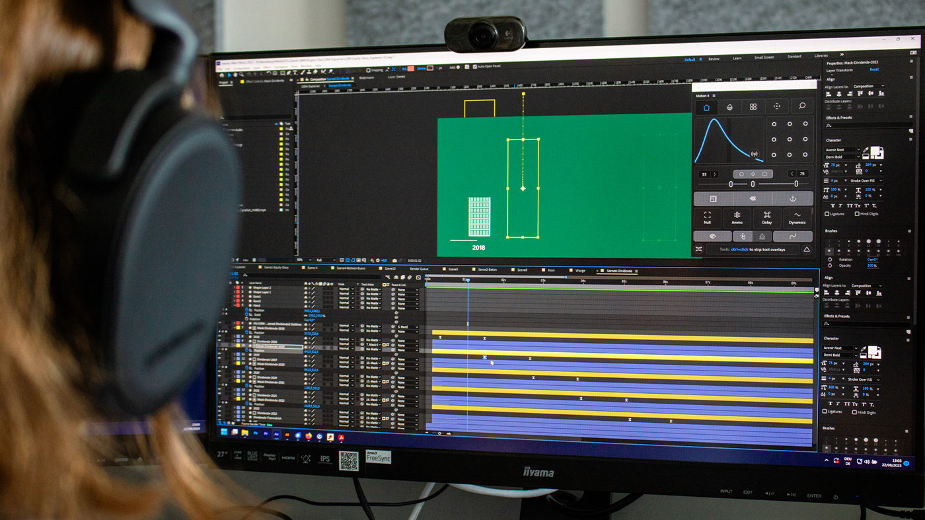Click the Motion 4 search magnifier
This screenshot has height=520, width=925.
coord(801,106)
